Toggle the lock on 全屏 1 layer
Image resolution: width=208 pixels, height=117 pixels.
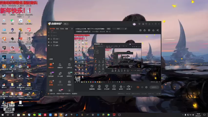51,45
